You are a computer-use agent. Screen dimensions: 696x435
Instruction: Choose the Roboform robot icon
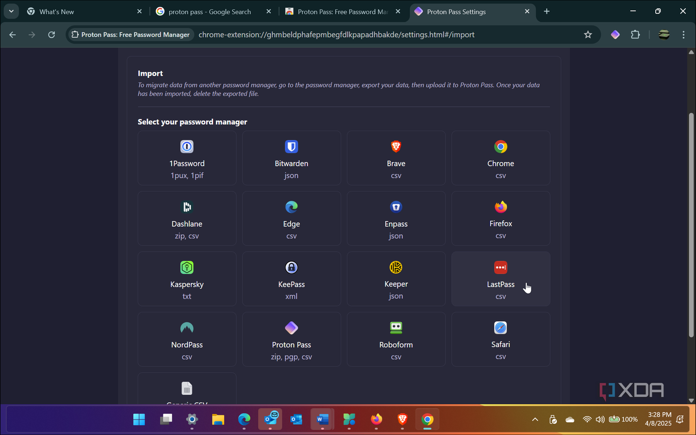pyautogui.click(x=396, y=328)
